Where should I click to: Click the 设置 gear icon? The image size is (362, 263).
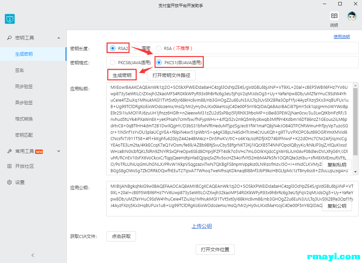pyautogui.click(x=9, y=182)
